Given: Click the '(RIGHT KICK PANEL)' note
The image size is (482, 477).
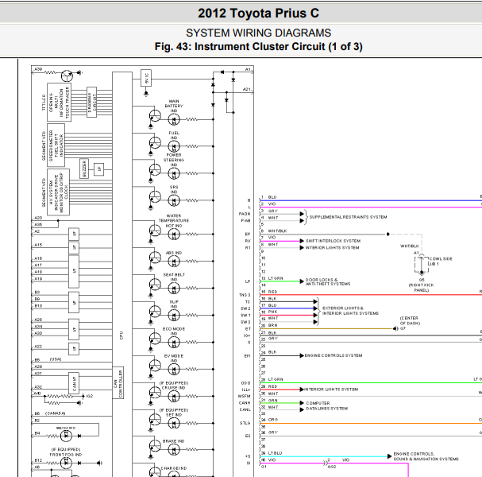Looking at the screenshot, I should [421, 288].
